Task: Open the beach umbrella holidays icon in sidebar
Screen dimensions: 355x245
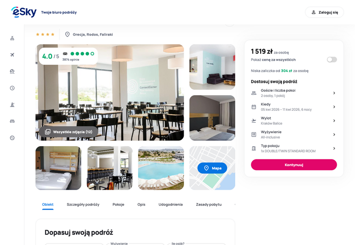Action: [12, 71]
